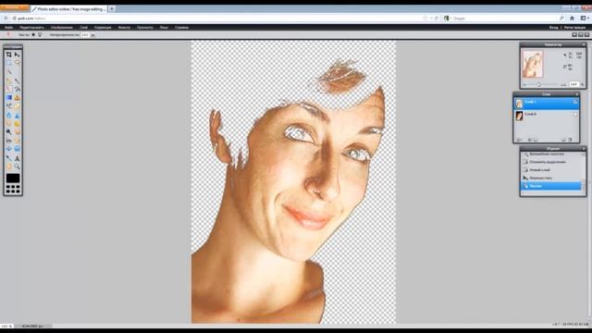This screenshot has width=592, height=333.
Task: Select the Blur tool
Action: (x=8, y=115)
